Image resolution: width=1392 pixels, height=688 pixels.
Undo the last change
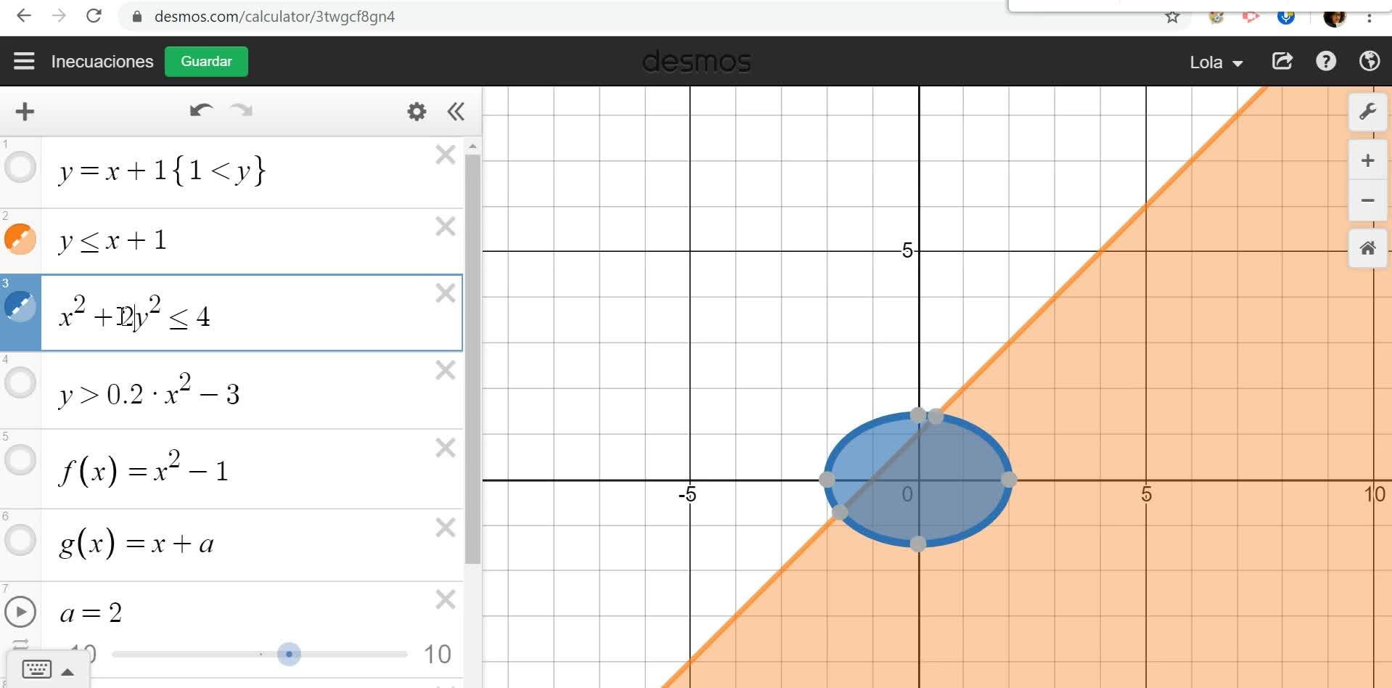201,110
